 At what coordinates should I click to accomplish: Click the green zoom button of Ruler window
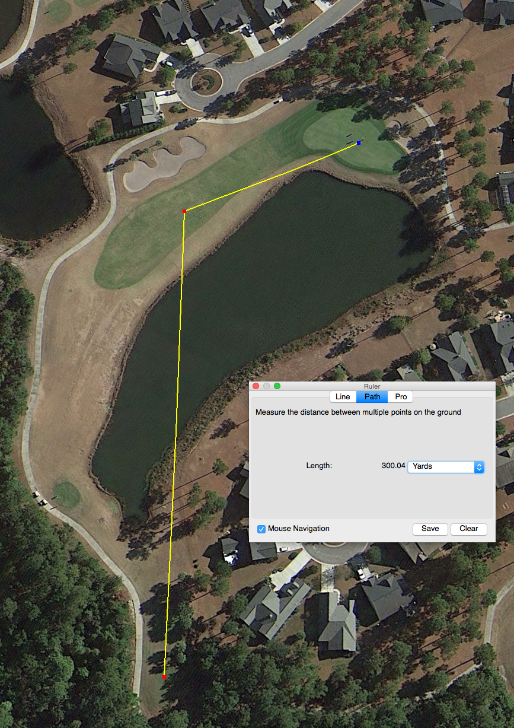pyautogui.click(x=277, y=386)
